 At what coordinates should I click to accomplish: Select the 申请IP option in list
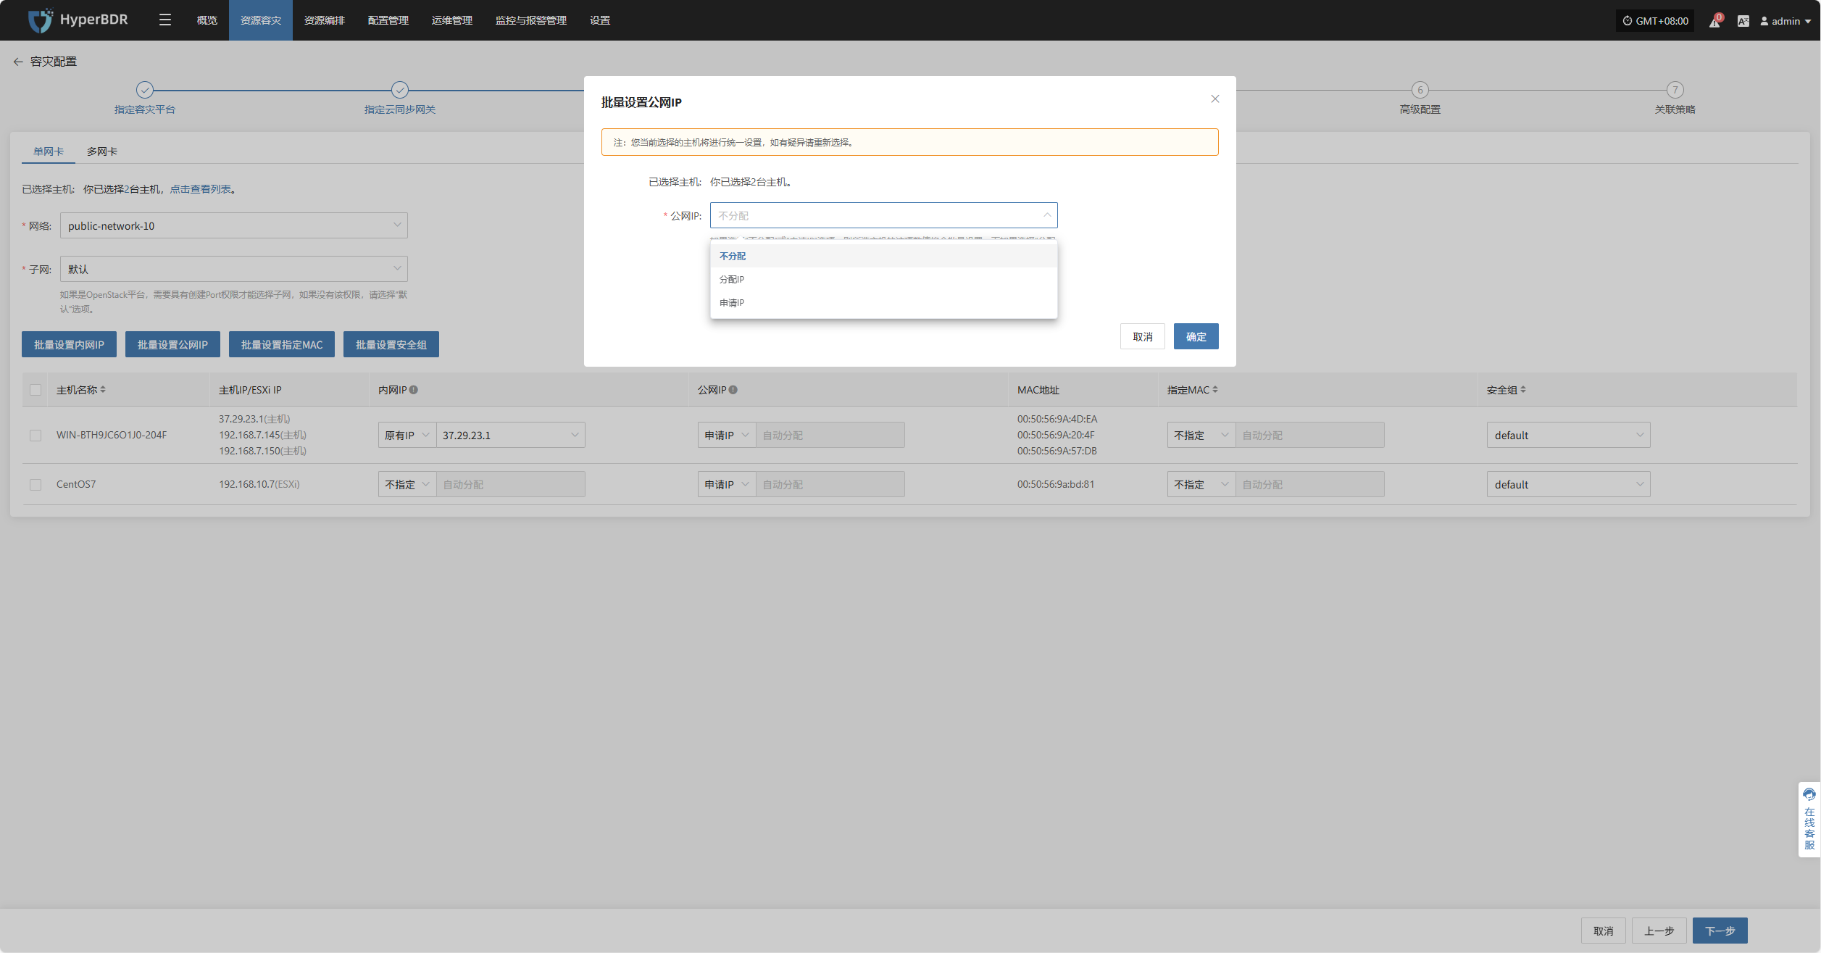pos(883,302)
